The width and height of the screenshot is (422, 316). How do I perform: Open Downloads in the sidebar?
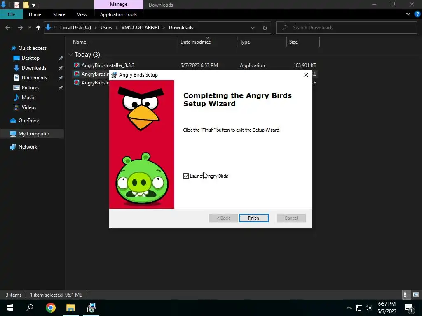34,68
